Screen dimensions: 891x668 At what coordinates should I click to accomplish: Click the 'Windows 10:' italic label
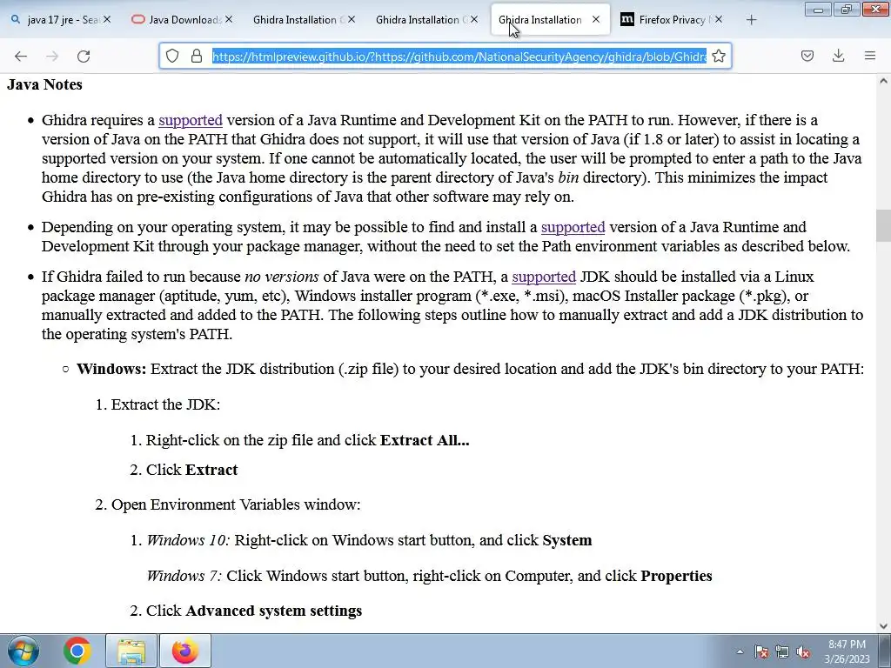(x=189, y=540)
